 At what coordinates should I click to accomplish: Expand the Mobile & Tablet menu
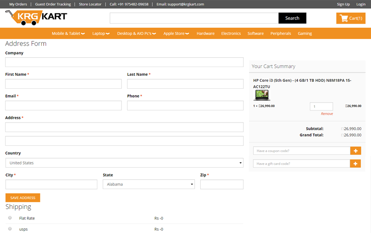coord(68,33)
